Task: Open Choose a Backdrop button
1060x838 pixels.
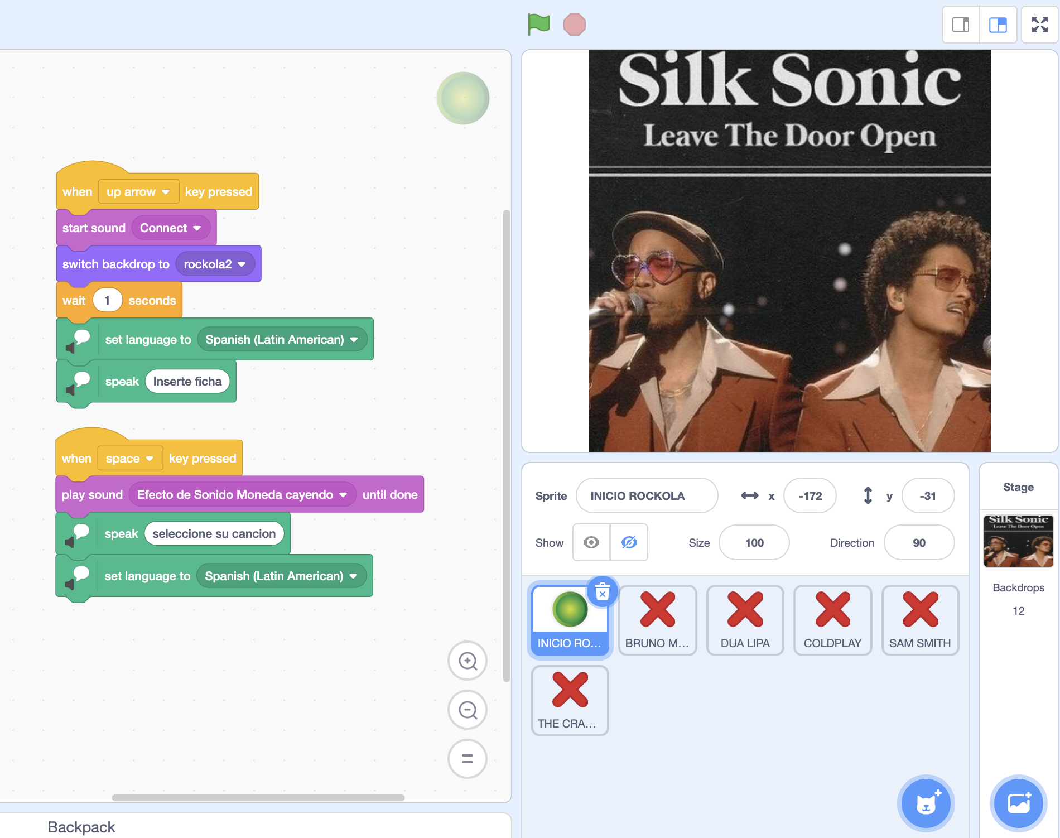Action: click(x=1019, y=803)
